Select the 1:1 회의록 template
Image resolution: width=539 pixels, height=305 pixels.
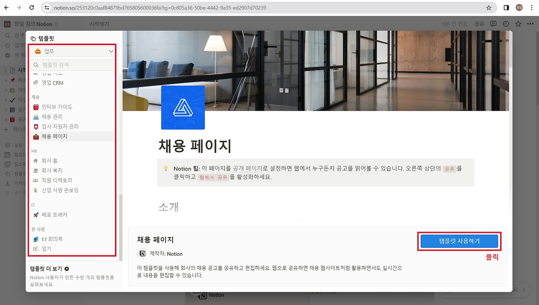pos(73,239)
